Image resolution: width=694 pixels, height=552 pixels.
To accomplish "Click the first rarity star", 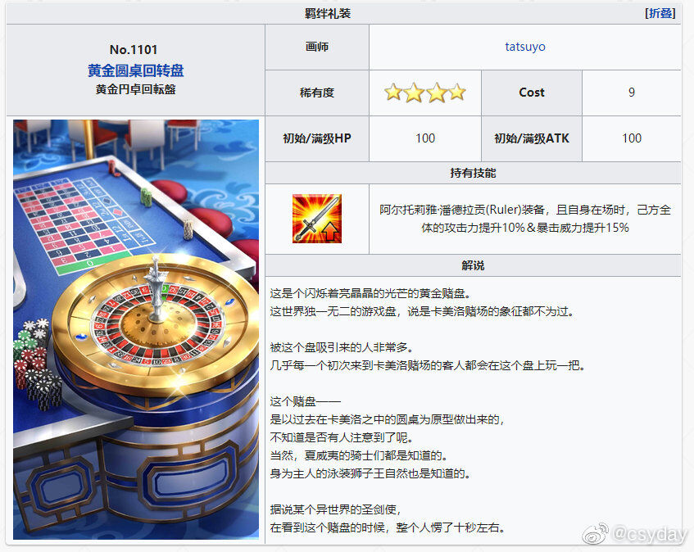I will [393, 93].
